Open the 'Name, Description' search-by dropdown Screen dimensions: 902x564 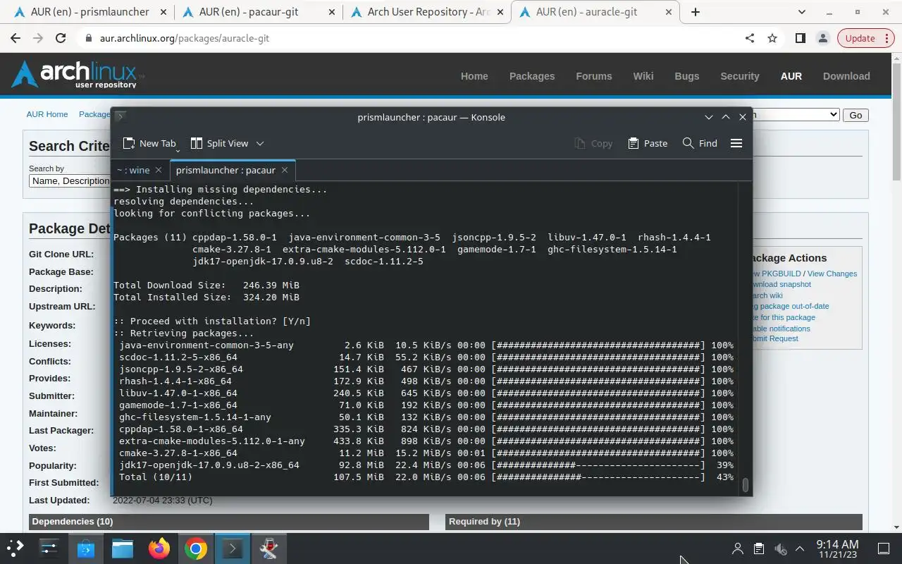[70, 180]
